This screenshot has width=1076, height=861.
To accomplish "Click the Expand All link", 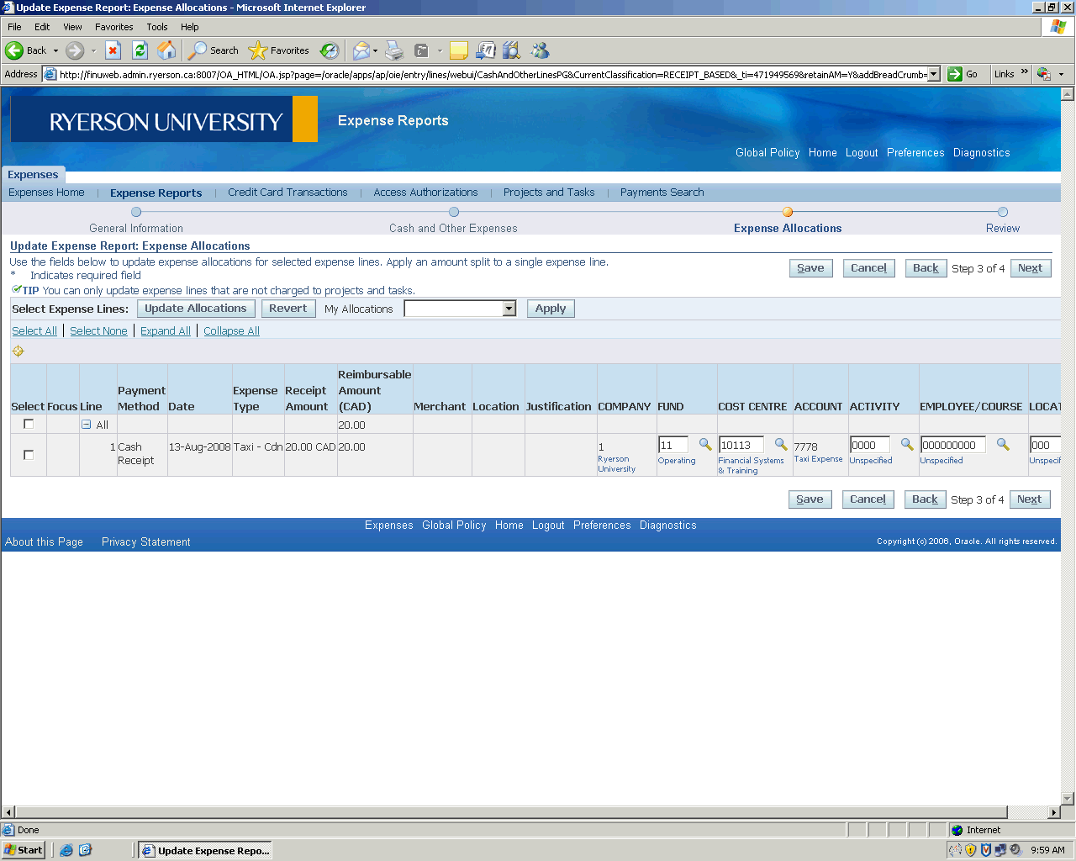I will click(x=165, y=331).
